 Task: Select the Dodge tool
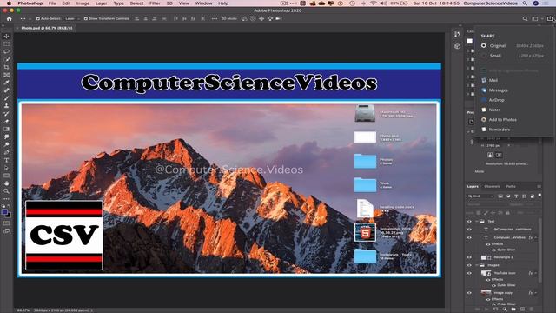[x=6, y=145]
